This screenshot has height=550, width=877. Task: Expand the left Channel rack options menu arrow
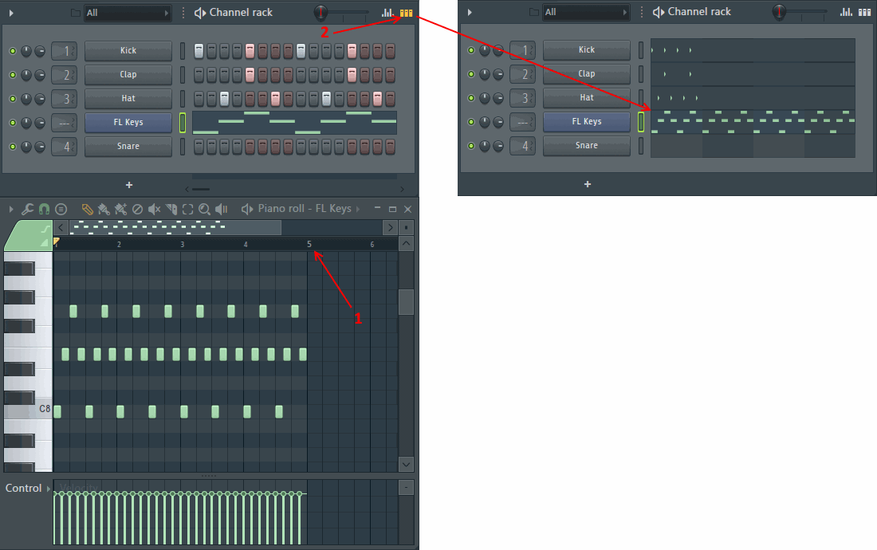click(x=11, y=13)
